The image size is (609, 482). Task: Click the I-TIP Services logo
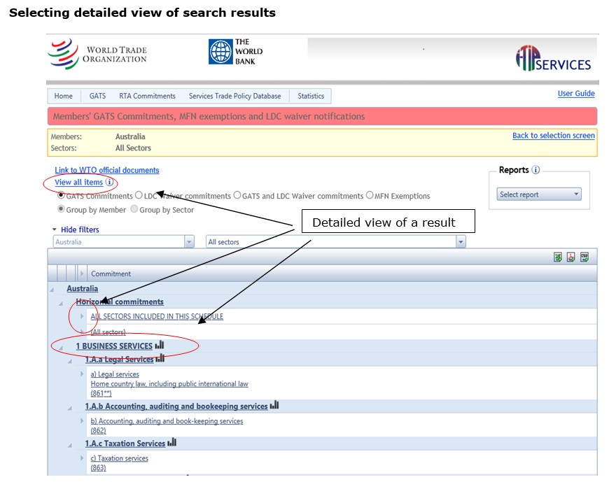[554, 58]
